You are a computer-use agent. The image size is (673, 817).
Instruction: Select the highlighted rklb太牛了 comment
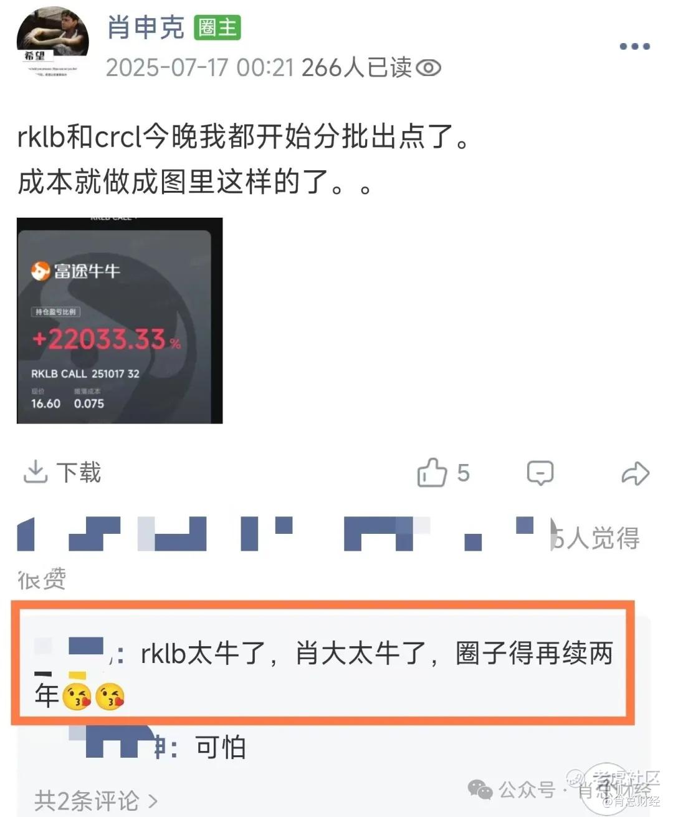[x=323, y=662]
